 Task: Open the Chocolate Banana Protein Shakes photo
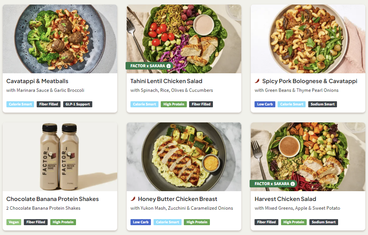[60, 157]
